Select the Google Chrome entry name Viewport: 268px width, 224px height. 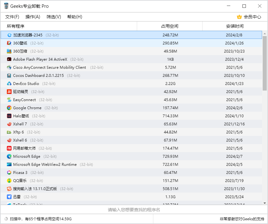(x=27, y=108)
